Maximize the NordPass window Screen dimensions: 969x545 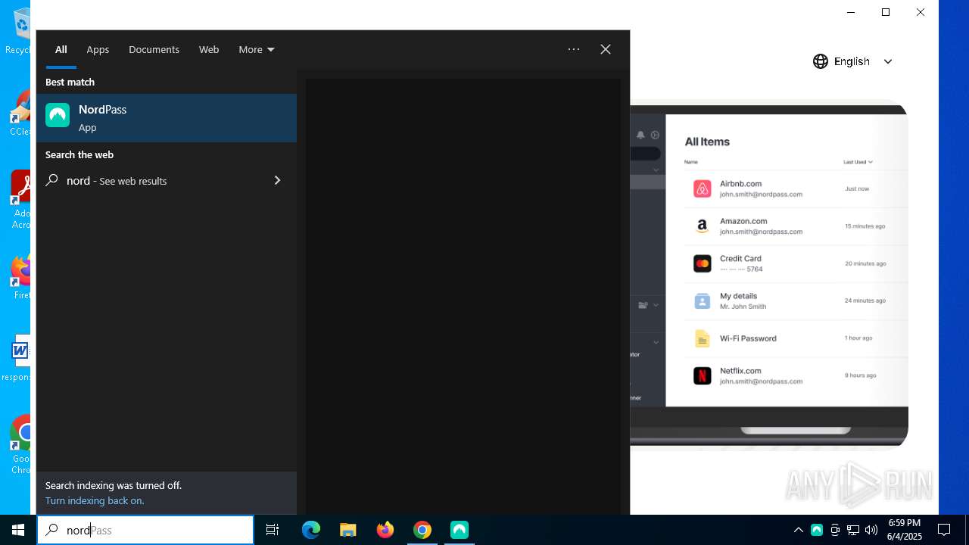coord(886,12)
